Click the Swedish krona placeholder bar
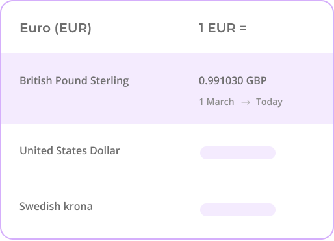Viewport: 334px width, 241px height. [x=238, y=210]
